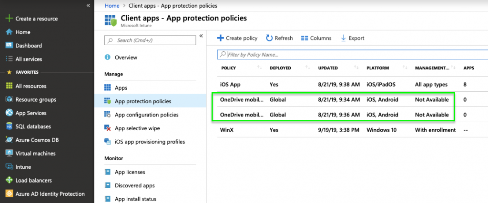Sort by the Policy column arrows
488x203 pixels.
[260, 68]
